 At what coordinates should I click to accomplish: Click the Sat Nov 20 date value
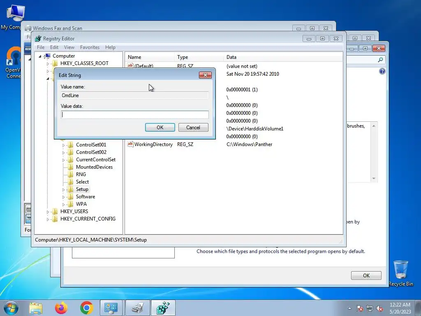point(252,74)
